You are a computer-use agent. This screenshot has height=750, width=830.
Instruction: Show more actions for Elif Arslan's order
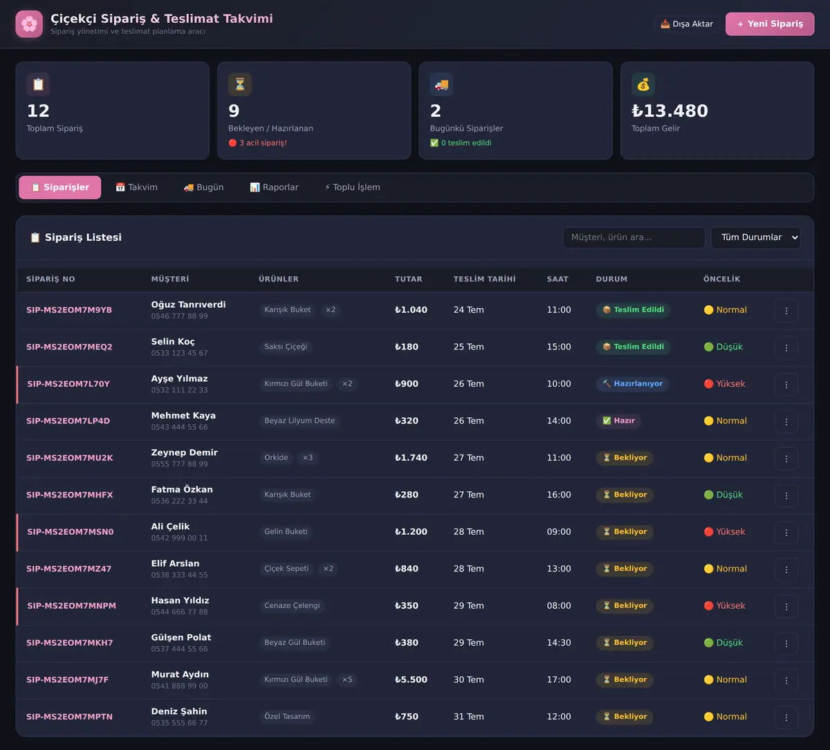click(x=786, y=569)
